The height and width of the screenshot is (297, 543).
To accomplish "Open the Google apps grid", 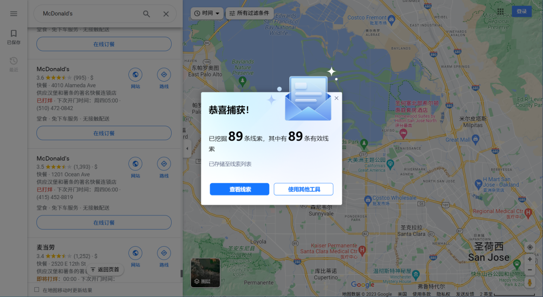I will point(500,12).
